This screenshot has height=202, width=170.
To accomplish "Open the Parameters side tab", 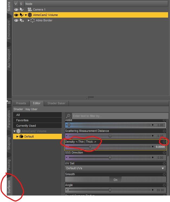I will tap(9, 119).
